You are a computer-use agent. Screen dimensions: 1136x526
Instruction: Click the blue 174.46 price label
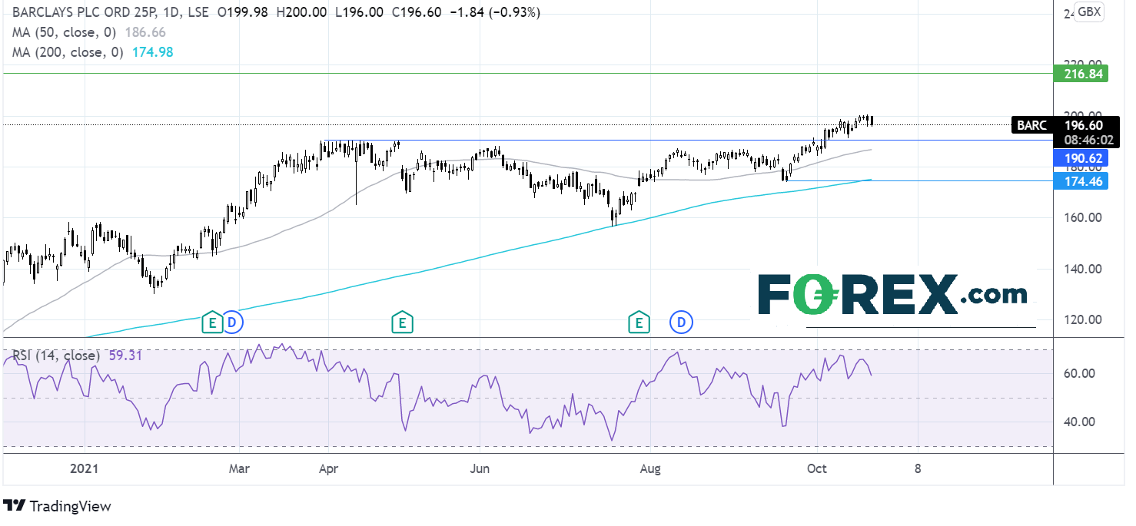(1080, 181)
